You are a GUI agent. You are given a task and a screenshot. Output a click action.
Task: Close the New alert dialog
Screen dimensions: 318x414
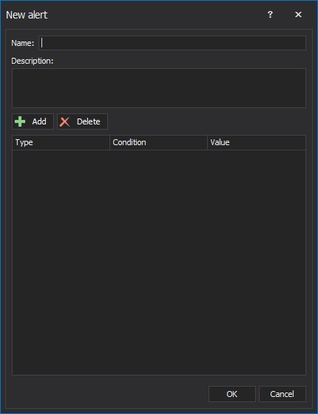(x=298, y=15)
